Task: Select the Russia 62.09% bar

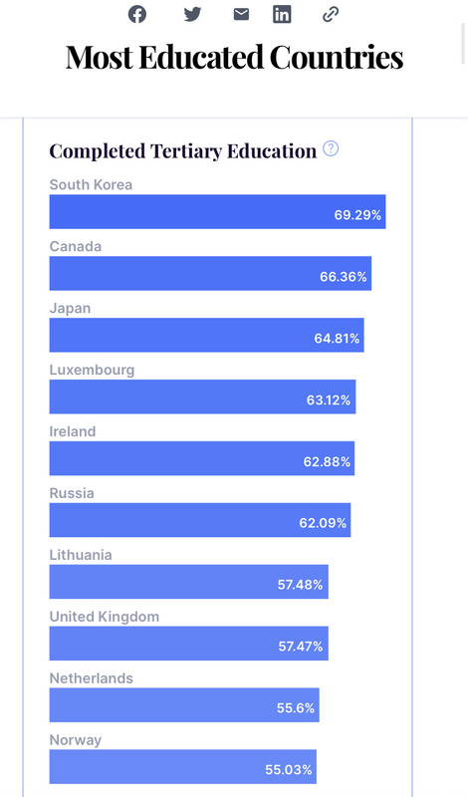Action: tap(200, 520)
